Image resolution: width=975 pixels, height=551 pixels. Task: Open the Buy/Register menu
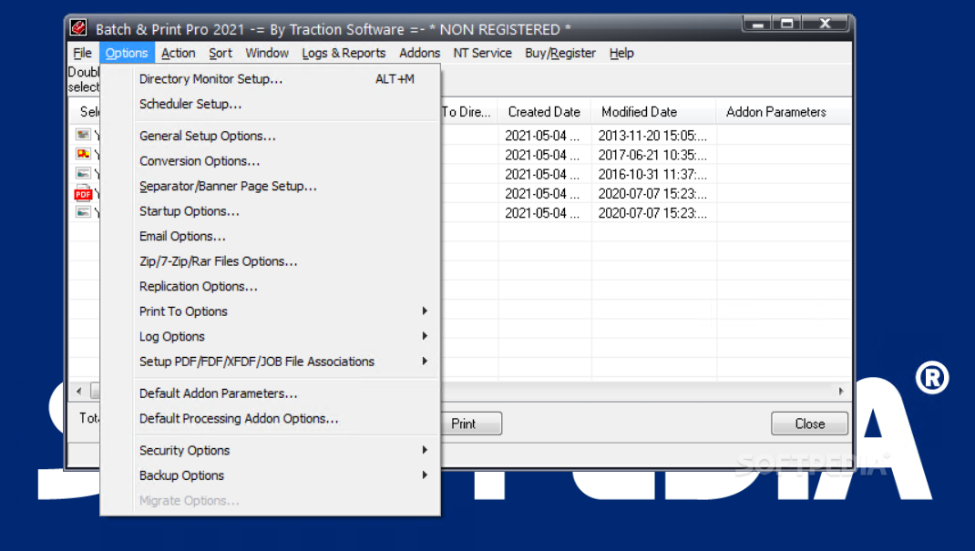click(559, 53)
